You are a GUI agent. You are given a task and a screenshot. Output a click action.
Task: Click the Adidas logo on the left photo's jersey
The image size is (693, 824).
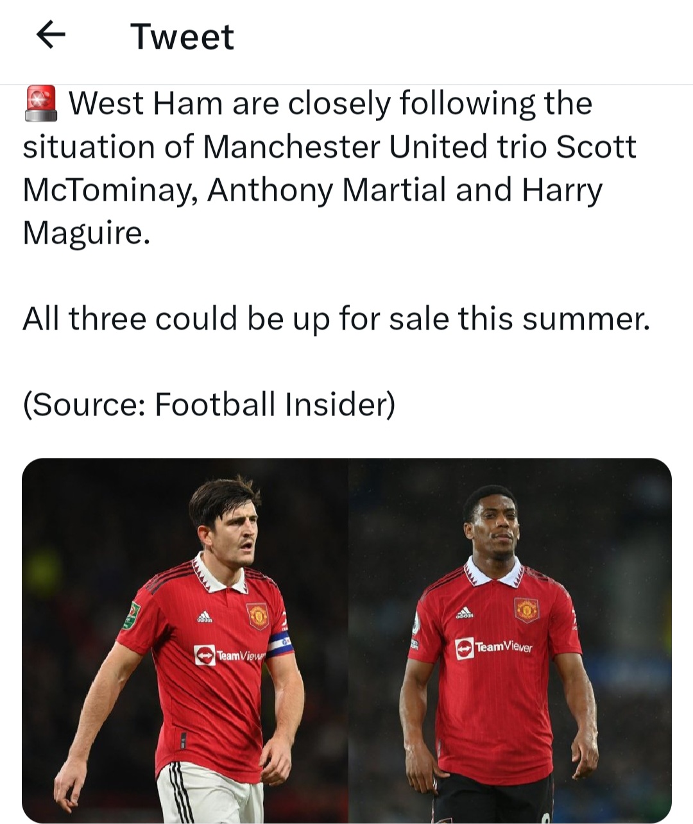204,617
